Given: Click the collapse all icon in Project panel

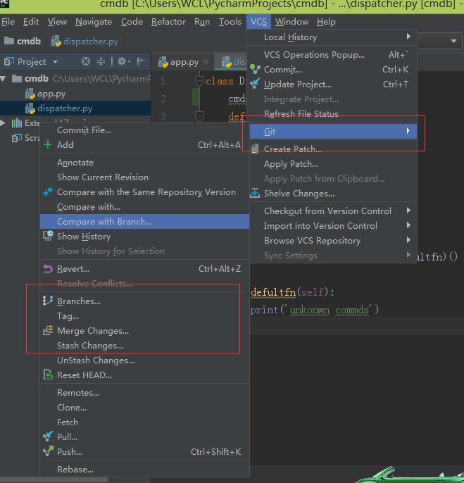Looking at the screenshot, I should click(101, 62).
